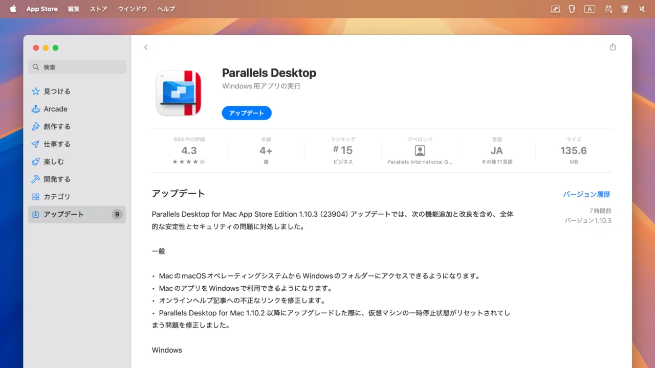Image resolution: width=655 pixels, height=368 pixels.
Task: Click the share icon at top right
Action: click(x=613, y=47)
